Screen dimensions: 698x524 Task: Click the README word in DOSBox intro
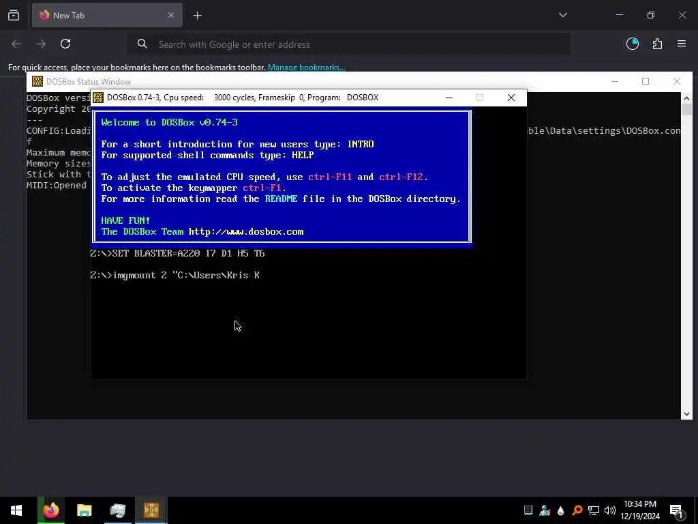282,199
